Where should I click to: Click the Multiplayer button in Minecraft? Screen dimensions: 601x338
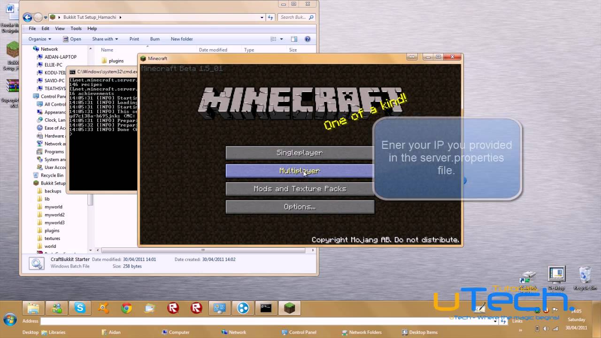300,171
